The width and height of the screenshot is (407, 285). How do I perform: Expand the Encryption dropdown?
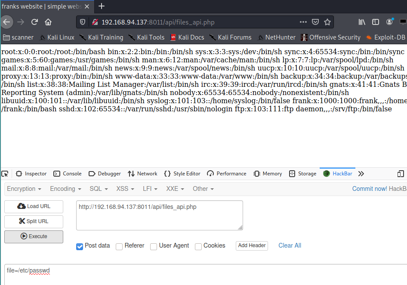tap(24, 189)
